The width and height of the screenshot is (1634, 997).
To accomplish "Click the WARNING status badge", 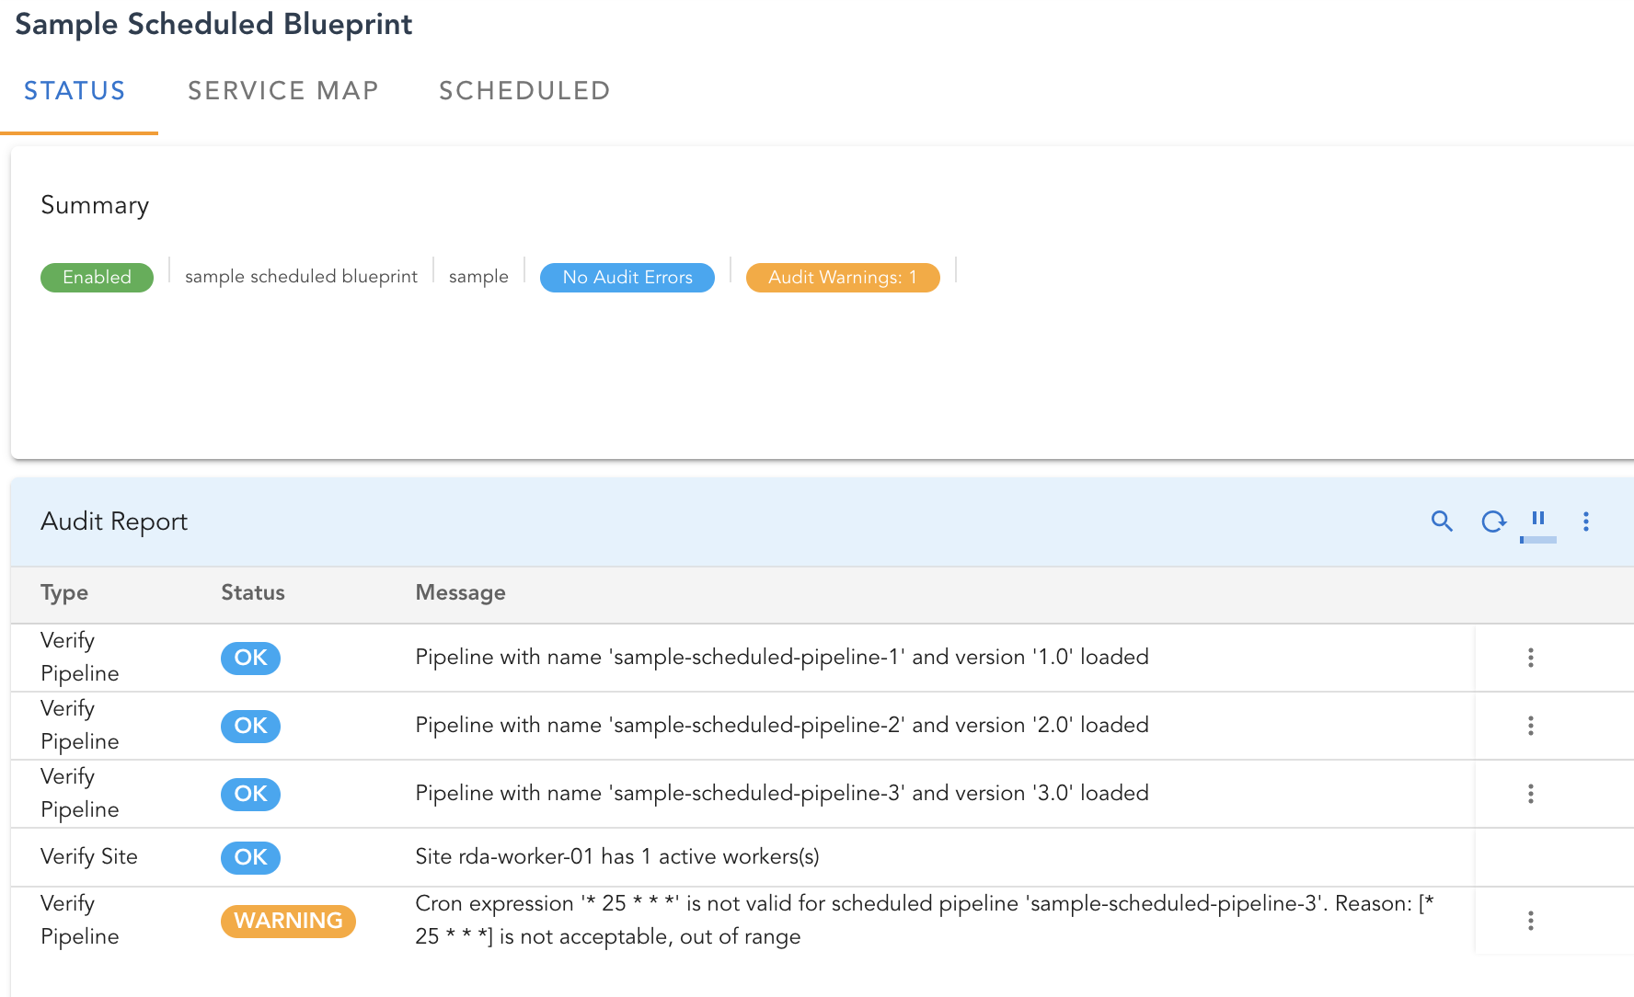I will point(288,921).
